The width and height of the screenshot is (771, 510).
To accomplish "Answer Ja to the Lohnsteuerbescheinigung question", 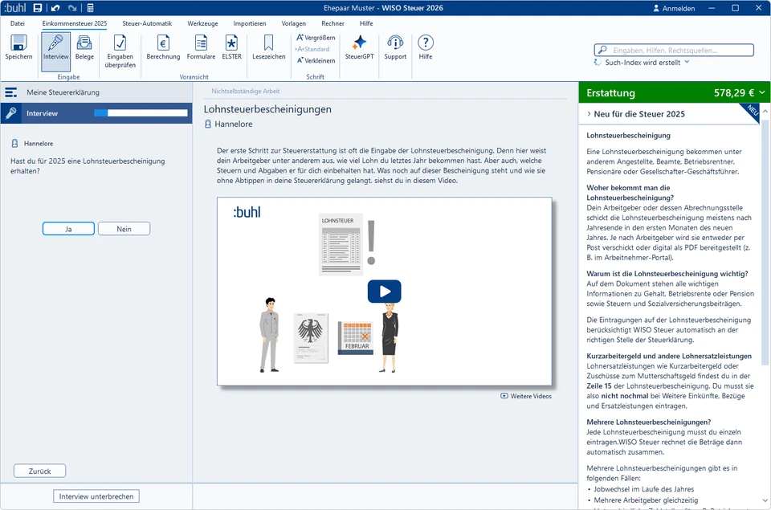I will point(68,229).
